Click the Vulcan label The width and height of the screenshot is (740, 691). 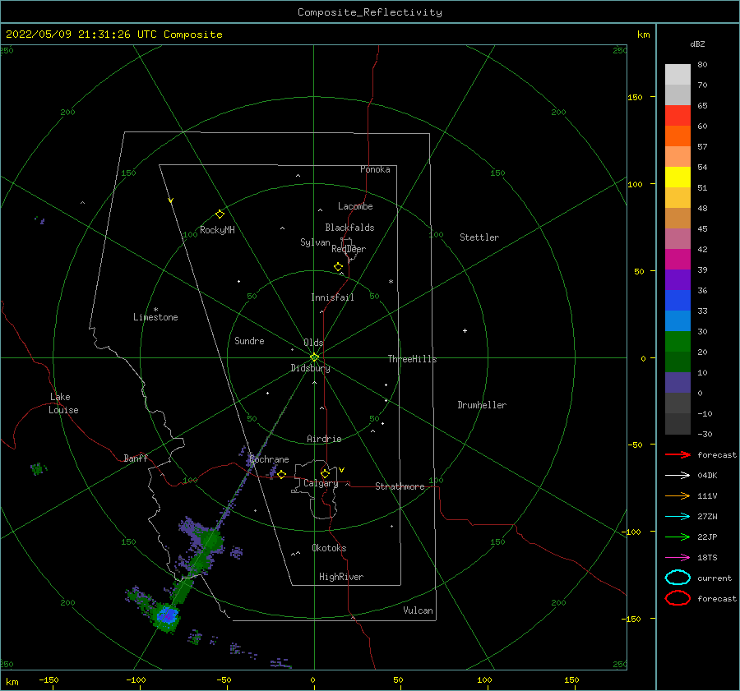(419, 610)
